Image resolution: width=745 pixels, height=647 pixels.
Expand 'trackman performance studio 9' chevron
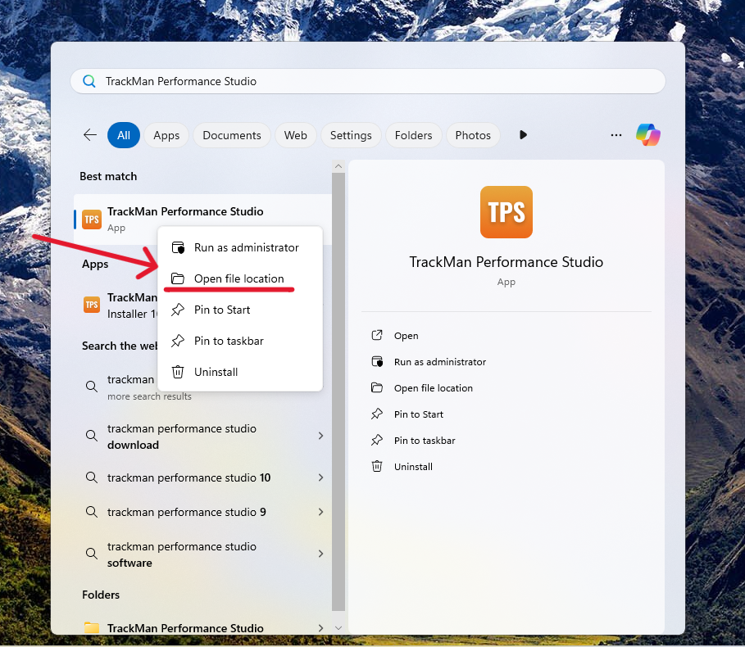click(x=320, y=512)
